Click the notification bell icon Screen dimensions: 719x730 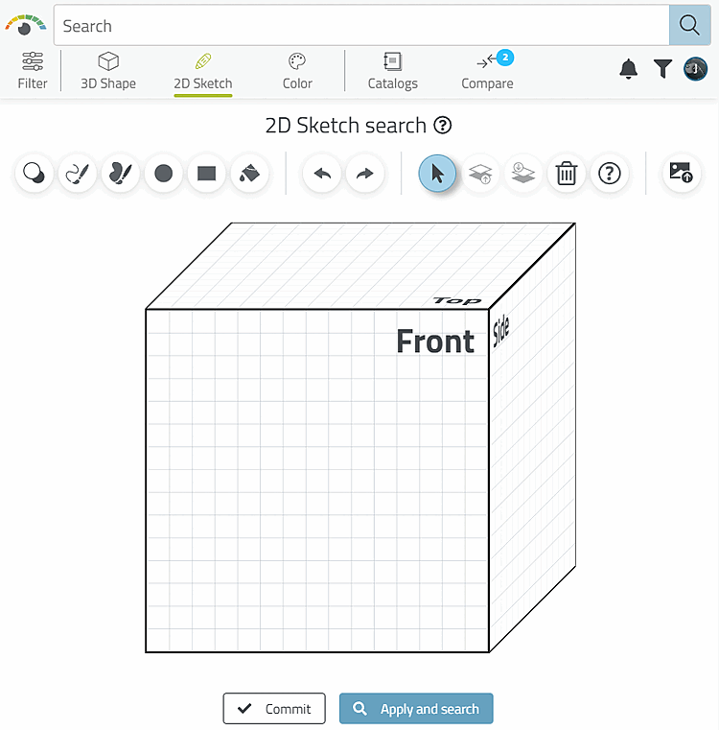(628, 69)
